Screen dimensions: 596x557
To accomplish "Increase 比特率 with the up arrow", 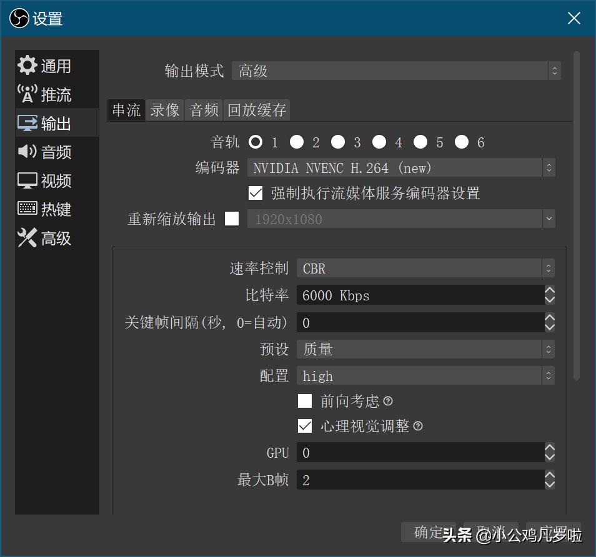I will pos(550,290).
